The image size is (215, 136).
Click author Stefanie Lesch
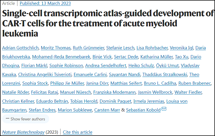point(120,48)
